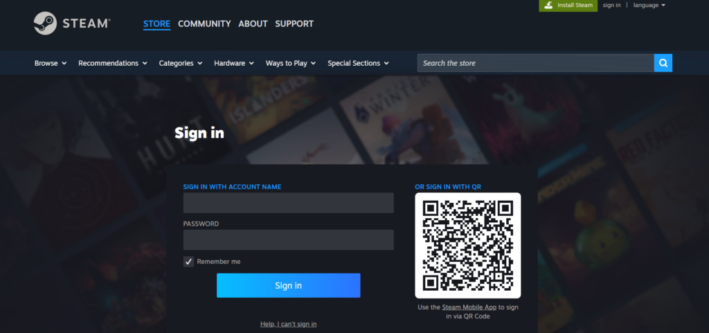Go to the STORE tab
This screenshot has width=709, height=333.
(157, 24)
